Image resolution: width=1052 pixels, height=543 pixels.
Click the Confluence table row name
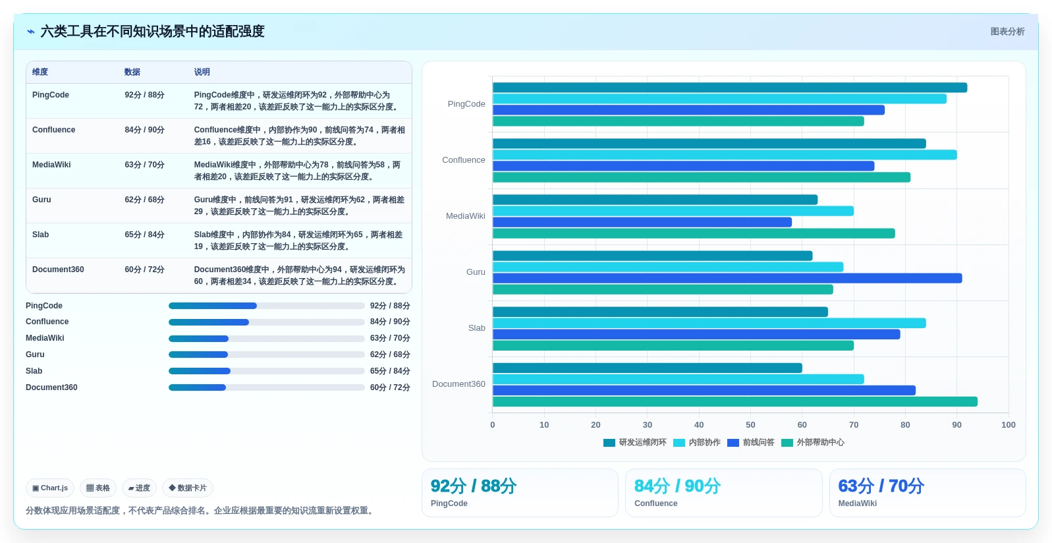[53, 130]
